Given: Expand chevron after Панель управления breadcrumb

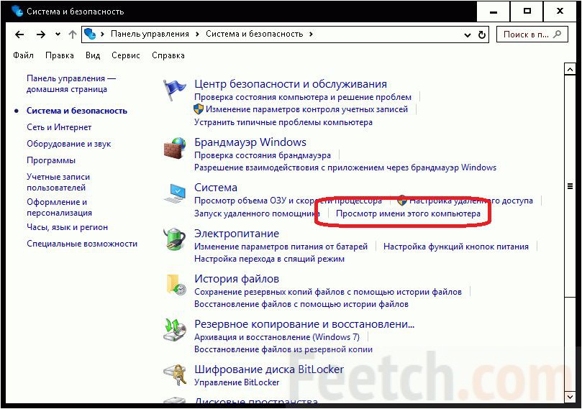Looking at the screenshot, I should click(x=197, y=34).
